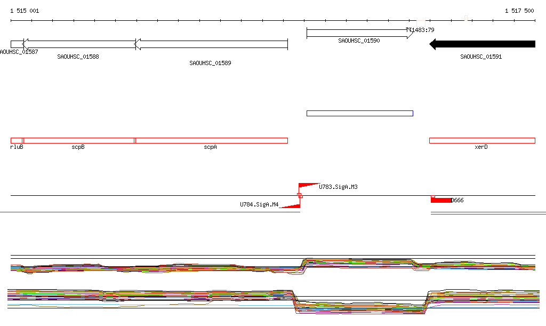The width and height of the screenshot is (546, 326).
Task: Click the SAOUHSC_01588 label
Action: click(x=78, y=57)
